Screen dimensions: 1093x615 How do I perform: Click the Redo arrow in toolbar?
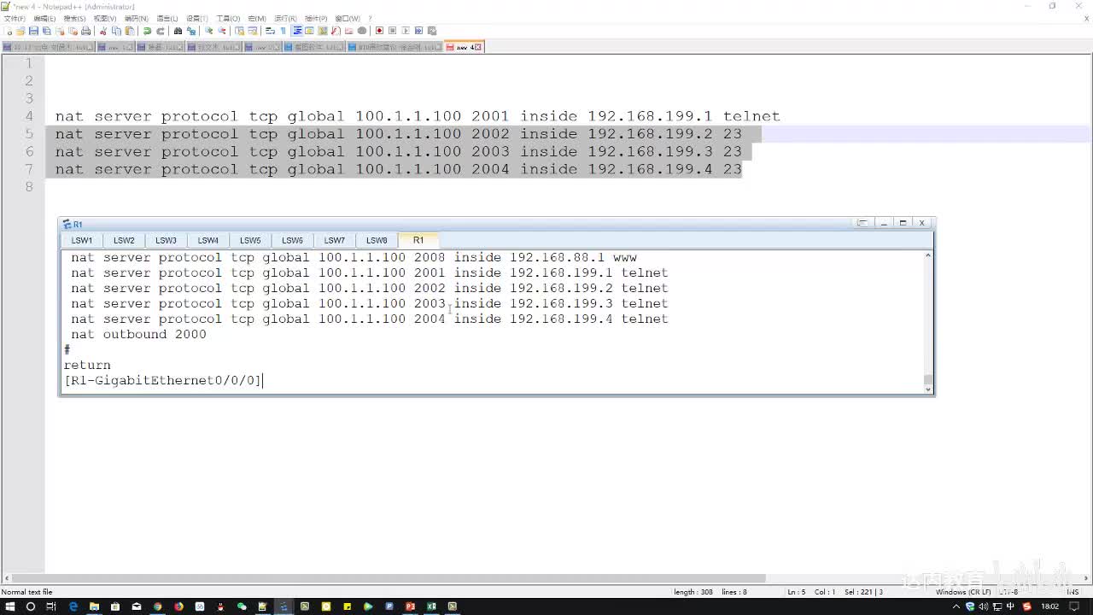[160, 31]
